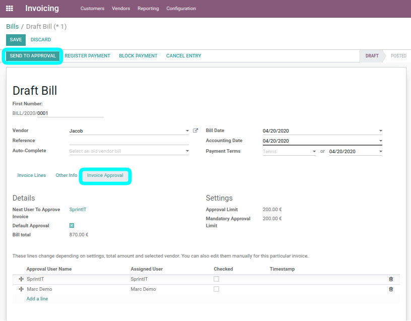Check the Marc Demo Checked box
Screen dimensions: 411x321
[216, 289]
